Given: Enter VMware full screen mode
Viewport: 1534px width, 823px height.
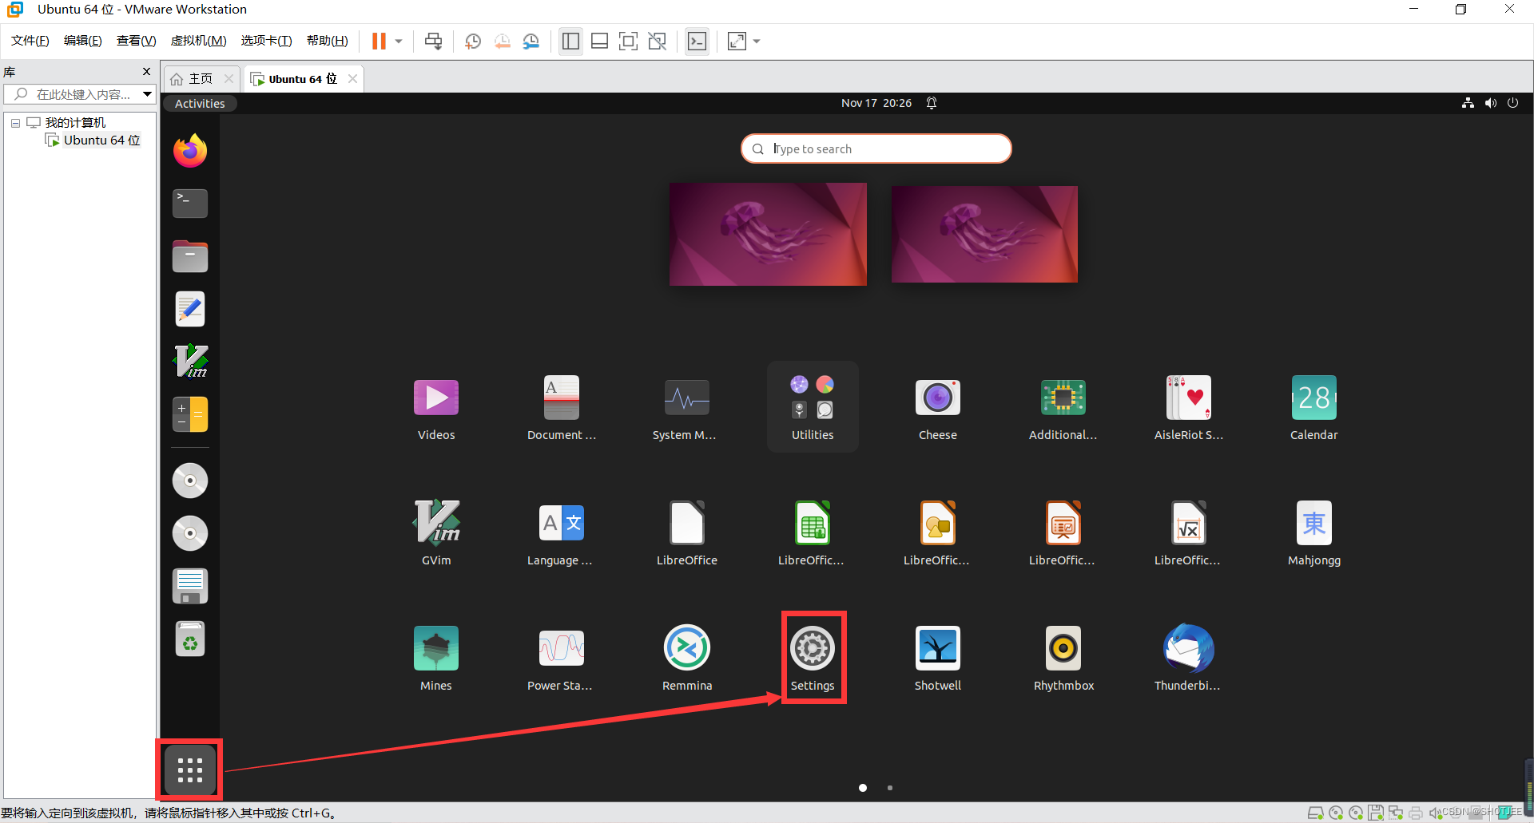Looking at the screenshot, I should click(x=629, y=42).
